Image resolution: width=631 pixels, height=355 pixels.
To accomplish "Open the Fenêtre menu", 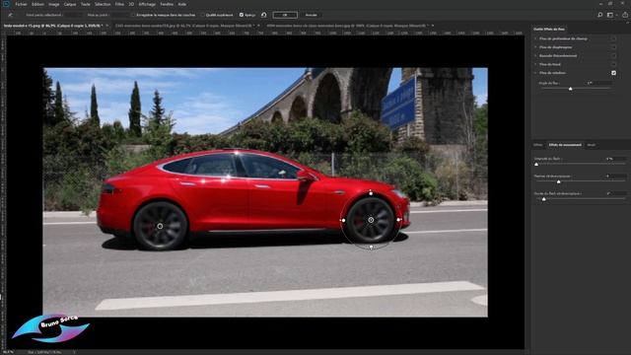I will (167, 4).
